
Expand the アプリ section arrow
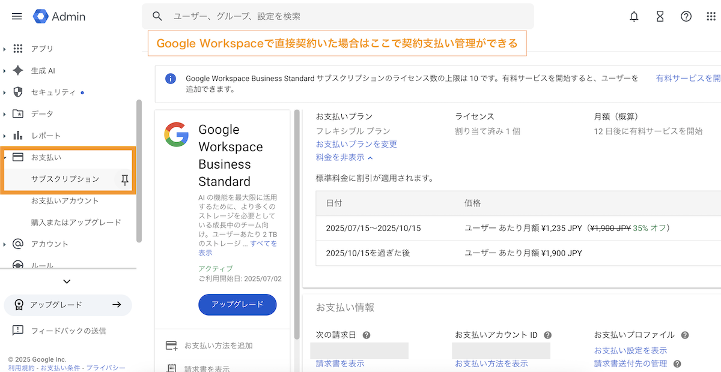tap(5, 49)
